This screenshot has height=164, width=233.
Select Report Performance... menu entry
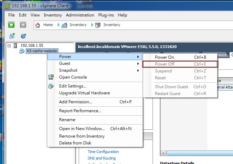(95, 110)
